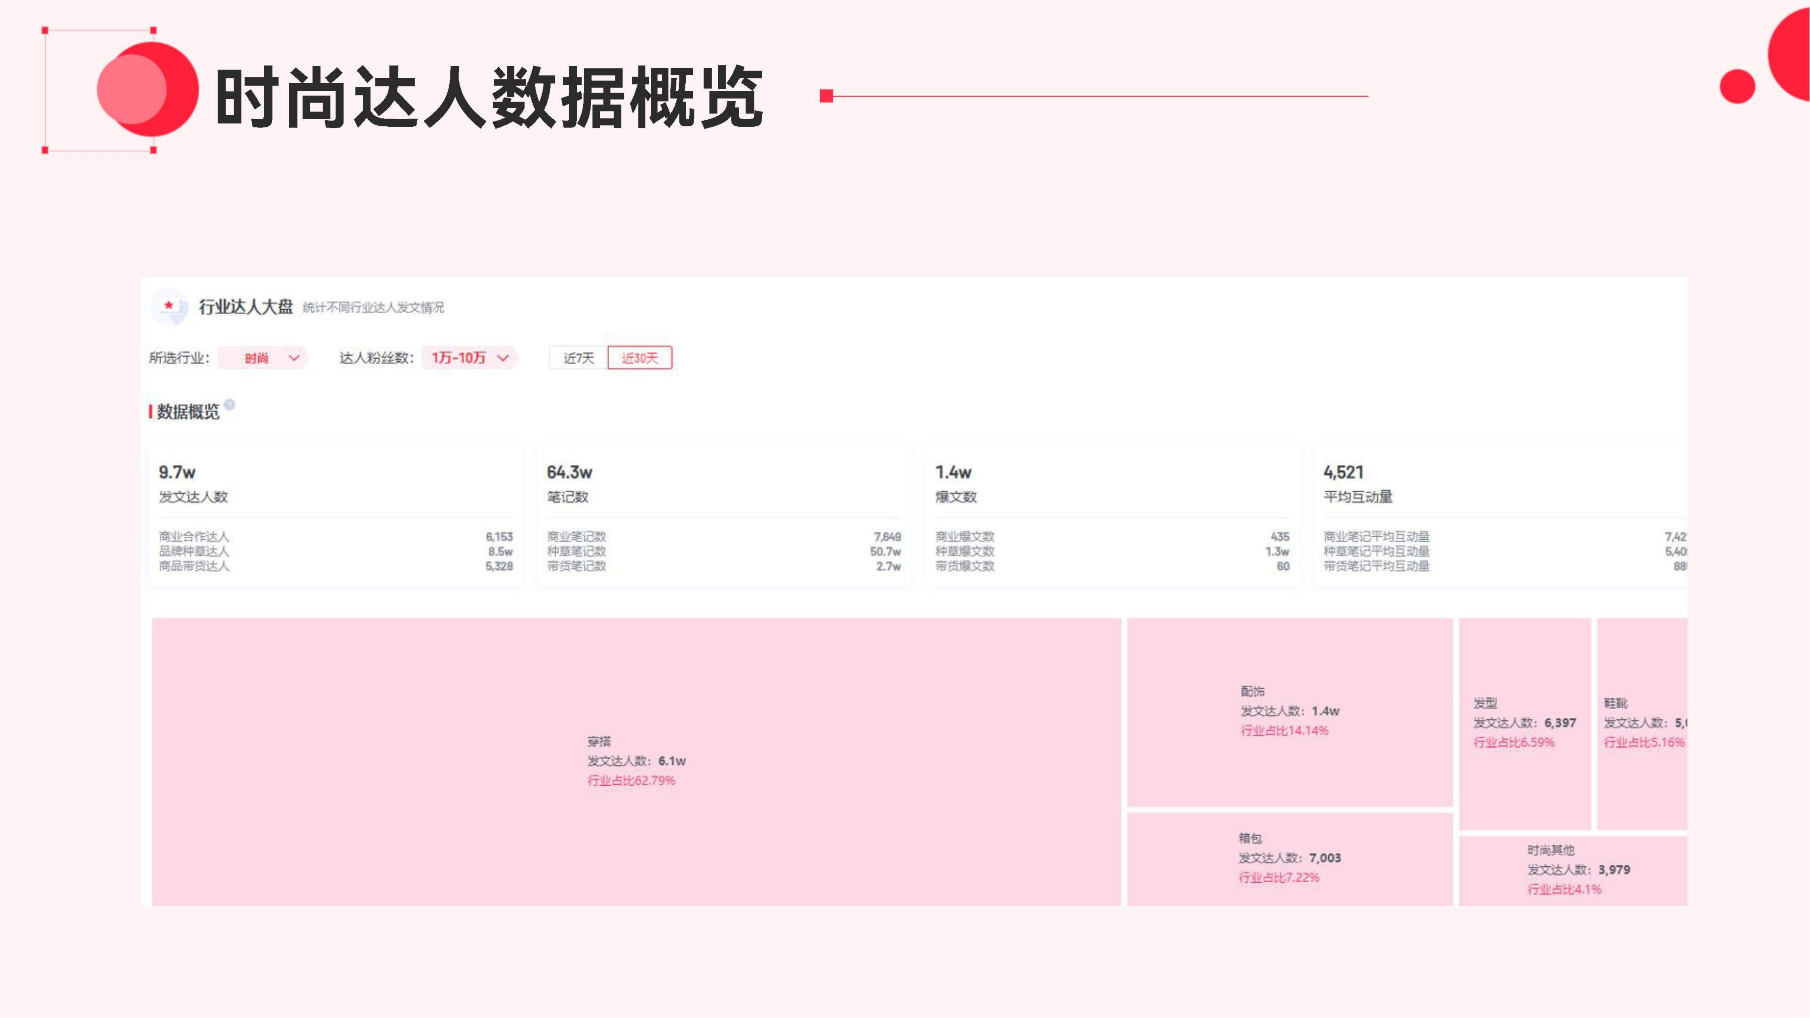Click the help icon beside 数据概览
This screenshot has width=1810, height=1018.
pyautogui.click(x=230, y=405)
